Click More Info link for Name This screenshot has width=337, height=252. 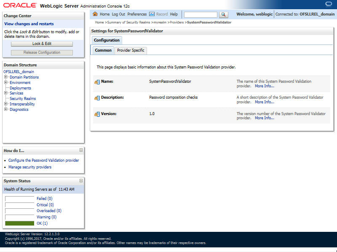click(x=265, y=86)
